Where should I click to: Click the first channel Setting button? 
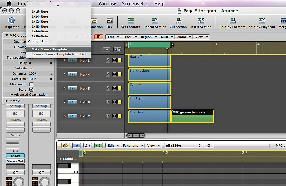pos(15,106)
